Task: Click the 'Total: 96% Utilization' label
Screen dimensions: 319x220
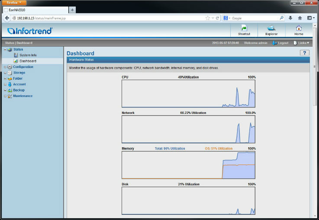Action: tap(170, 149)
